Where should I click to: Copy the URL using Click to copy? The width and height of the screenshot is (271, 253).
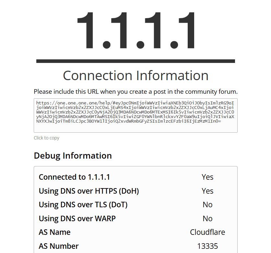(46, 138)
